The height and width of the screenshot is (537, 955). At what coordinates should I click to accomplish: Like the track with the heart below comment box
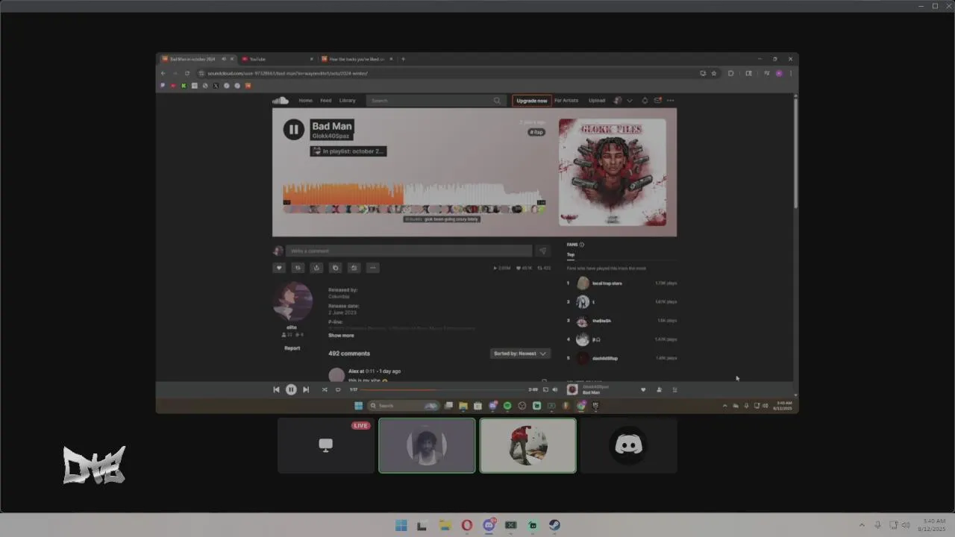[x=279, y=268]
